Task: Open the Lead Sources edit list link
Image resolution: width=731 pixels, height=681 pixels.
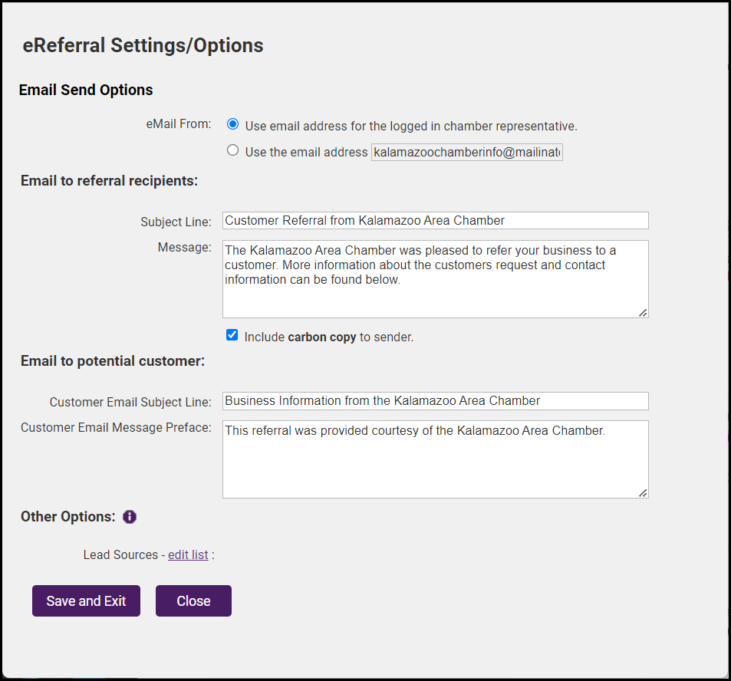Action: (x=188, y=554)
